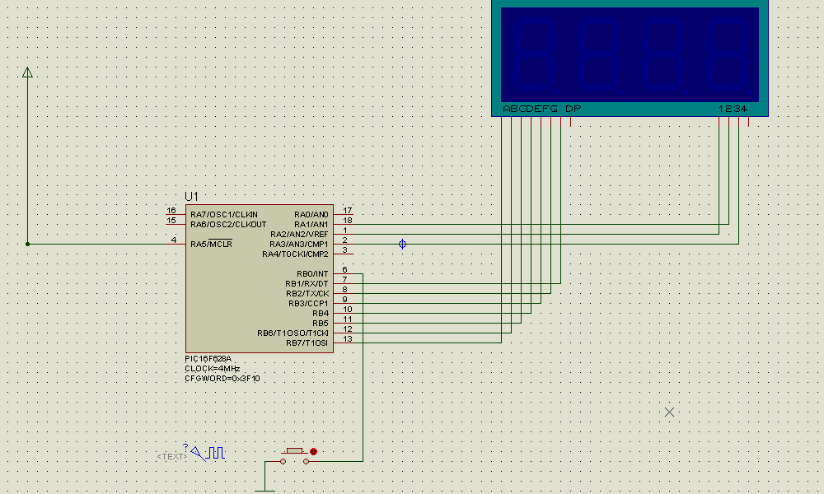The image size is (824, 494).
Task: Select the DP label on the display
Action: (574, 109)
